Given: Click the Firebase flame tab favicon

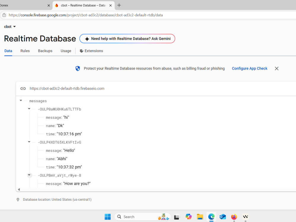Looking at the screenshot, I should [57, 5].
